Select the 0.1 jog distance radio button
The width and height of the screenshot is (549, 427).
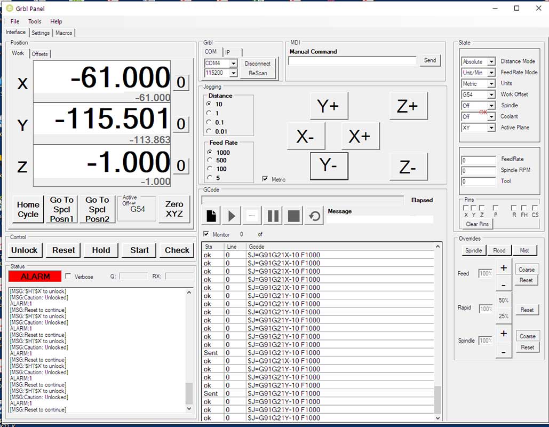pos(208,122)
